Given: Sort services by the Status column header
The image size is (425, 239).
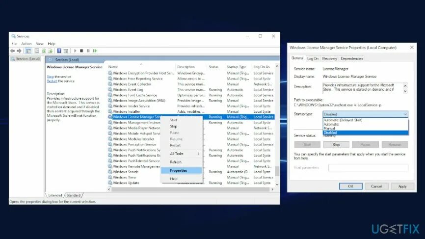Looking at the screenshot, I should pyautogui.click(x=213, y=67).
